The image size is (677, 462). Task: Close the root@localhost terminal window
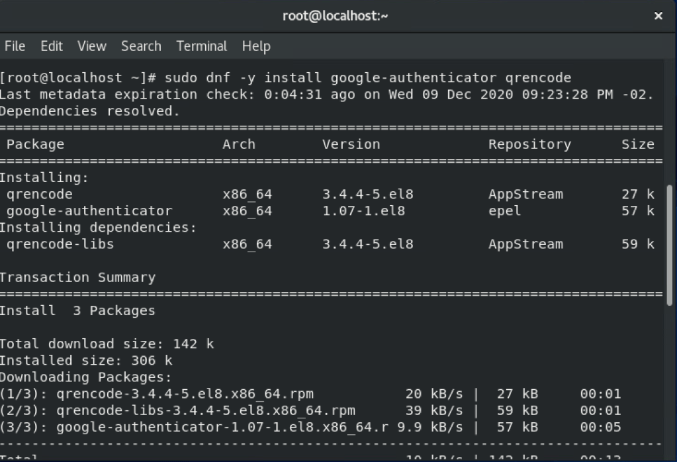click(658, 16)
